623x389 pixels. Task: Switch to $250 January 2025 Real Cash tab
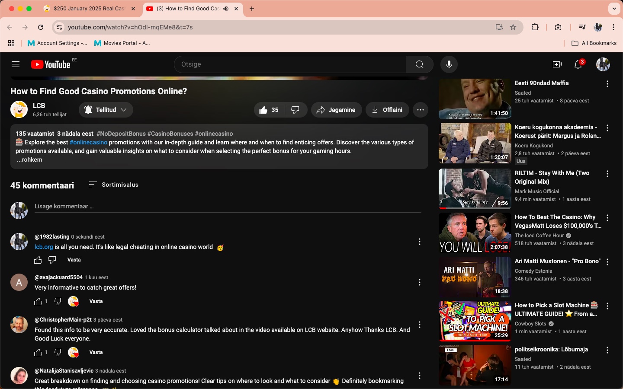pyautogui.click(x=90, y=9)
